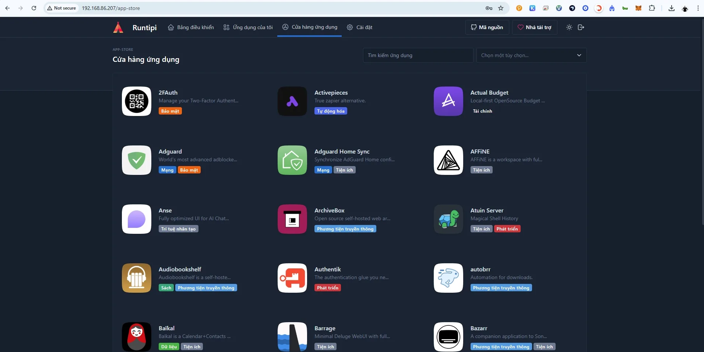Click the logout icon in header

pos(581,27)
